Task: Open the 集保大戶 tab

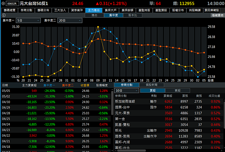Action: click(111, 10)
